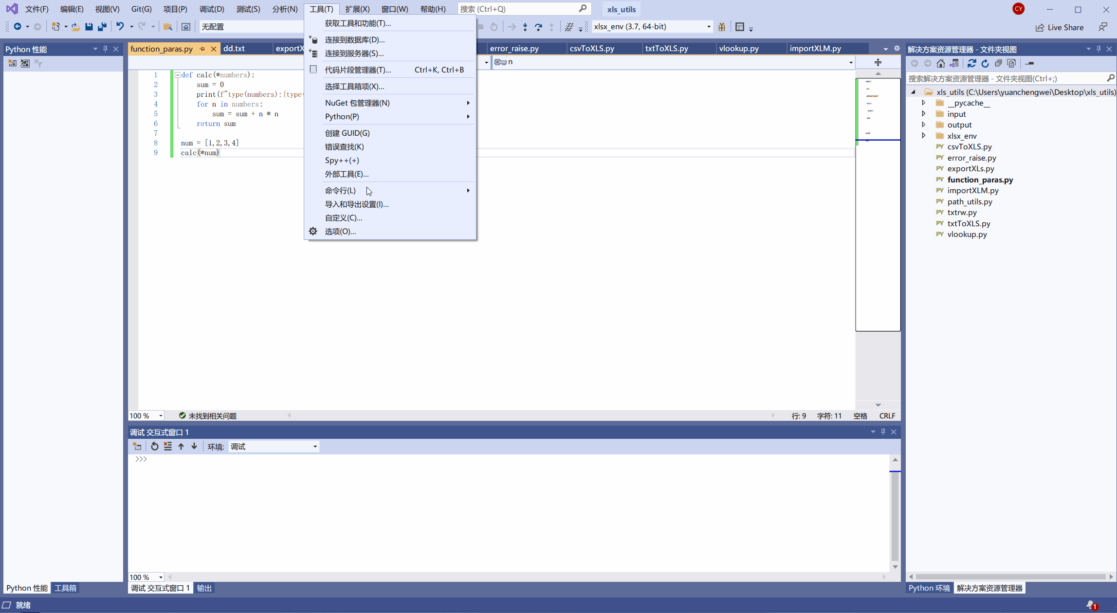Open the xlsx_env Python environment dropdown
The image size is (1117, 613).
point(709,27)
